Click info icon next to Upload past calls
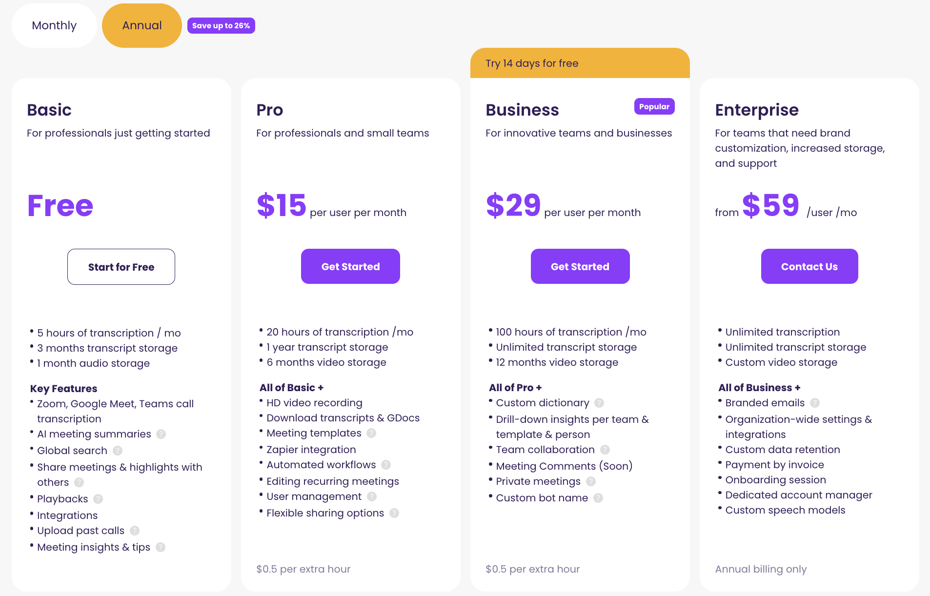The width and height of the screenshot is (930, 596). coord(135,531)
